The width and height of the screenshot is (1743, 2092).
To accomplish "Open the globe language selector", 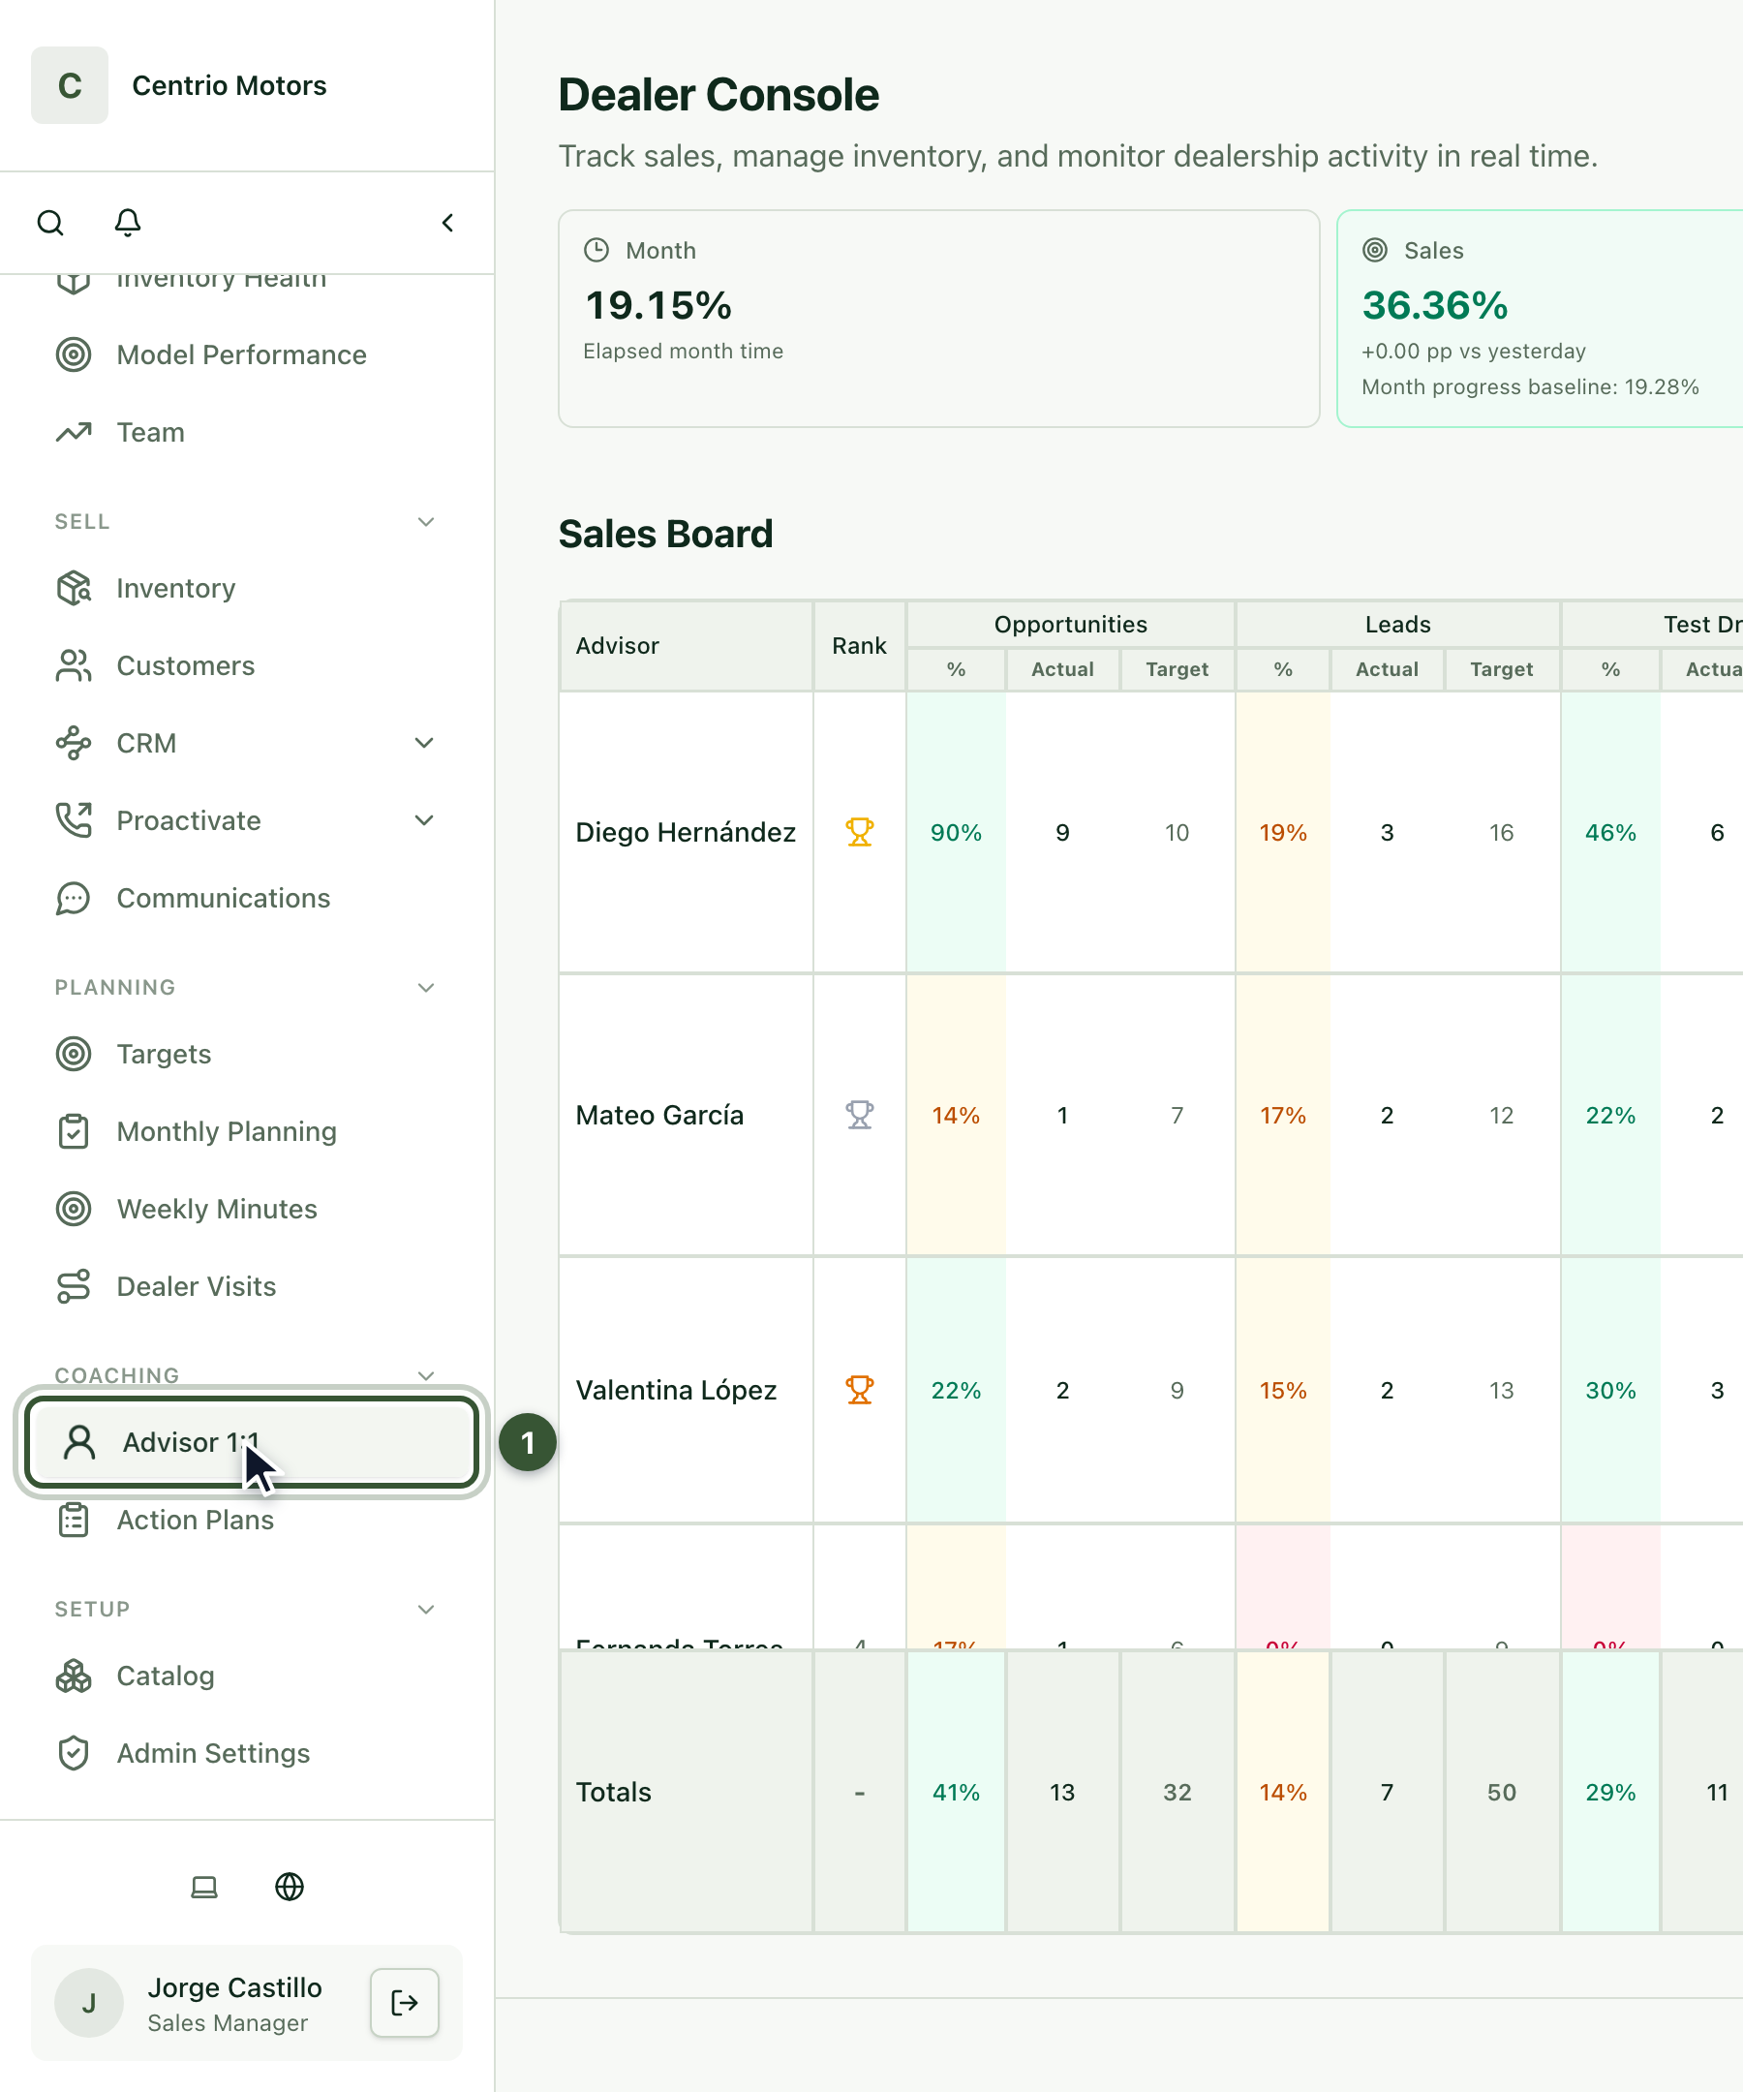I will pyautogui.click(x=290, y=1887).
